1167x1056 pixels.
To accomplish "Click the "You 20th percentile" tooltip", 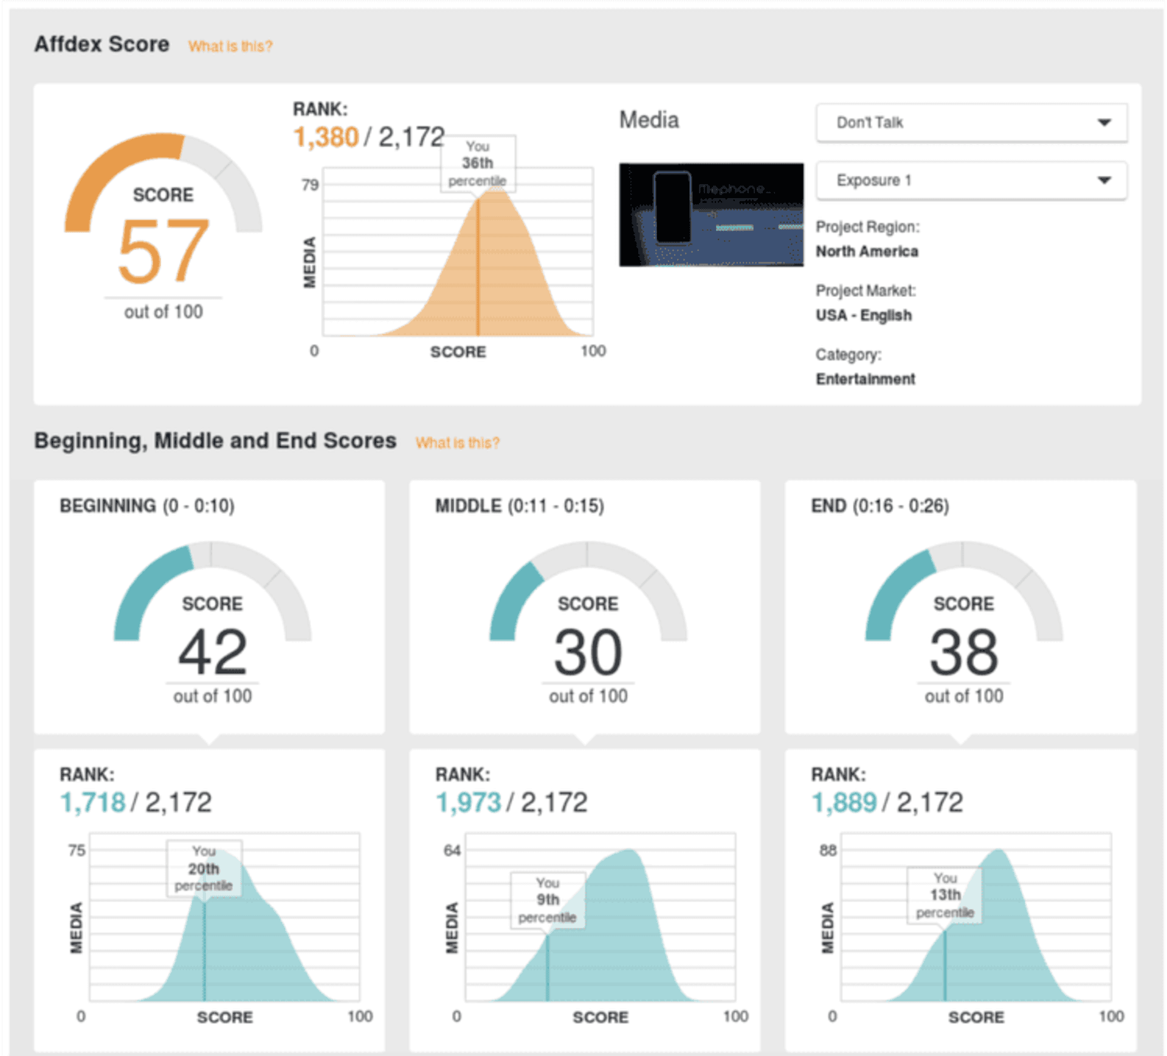I will coord(205,869).
